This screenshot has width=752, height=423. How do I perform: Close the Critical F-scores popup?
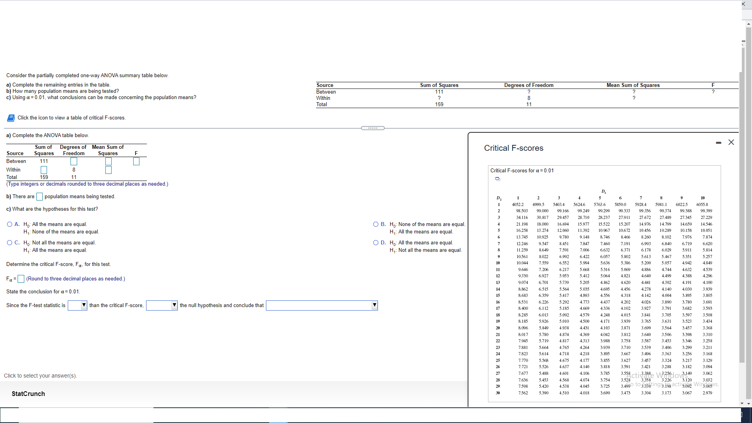(731, 142)
